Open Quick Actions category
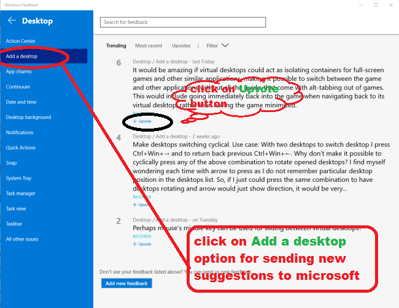Image resolution: width=399 pixels, height=308 pixels. (x=21, y=148)
